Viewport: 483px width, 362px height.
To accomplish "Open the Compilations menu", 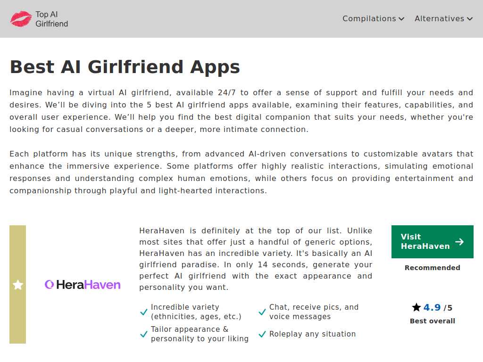I will [374, 19].
